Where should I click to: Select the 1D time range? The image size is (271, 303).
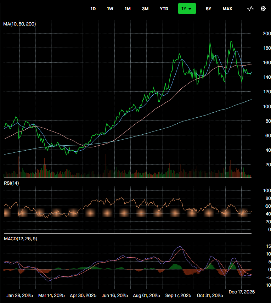pos(93,9)
